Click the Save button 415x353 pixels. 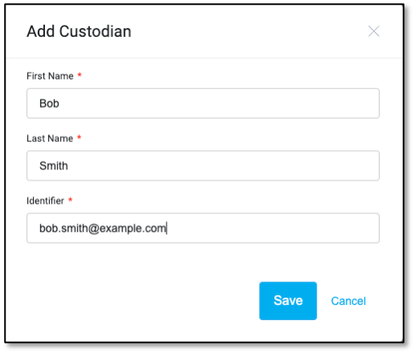point(288,301)
